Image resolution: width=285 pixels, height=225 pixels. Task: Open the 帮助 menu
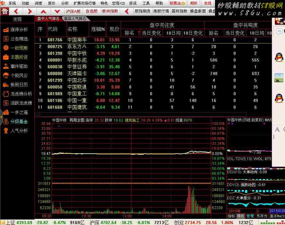(159, 3)
